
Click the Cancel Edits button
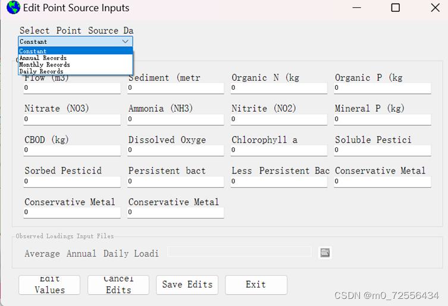click(x=118, y=285)
